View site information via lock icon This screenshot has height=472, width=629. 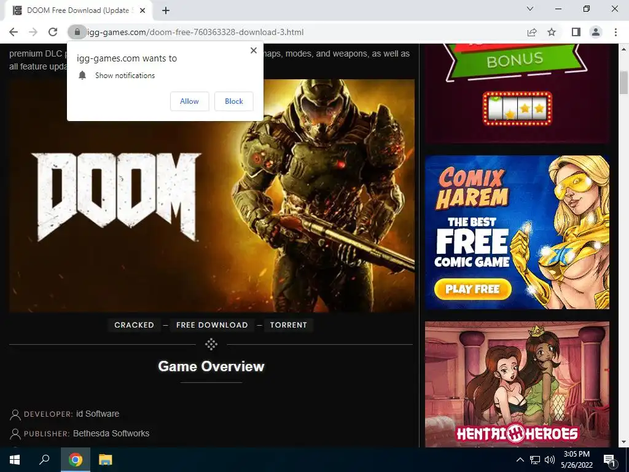click(x=77, y=32)
